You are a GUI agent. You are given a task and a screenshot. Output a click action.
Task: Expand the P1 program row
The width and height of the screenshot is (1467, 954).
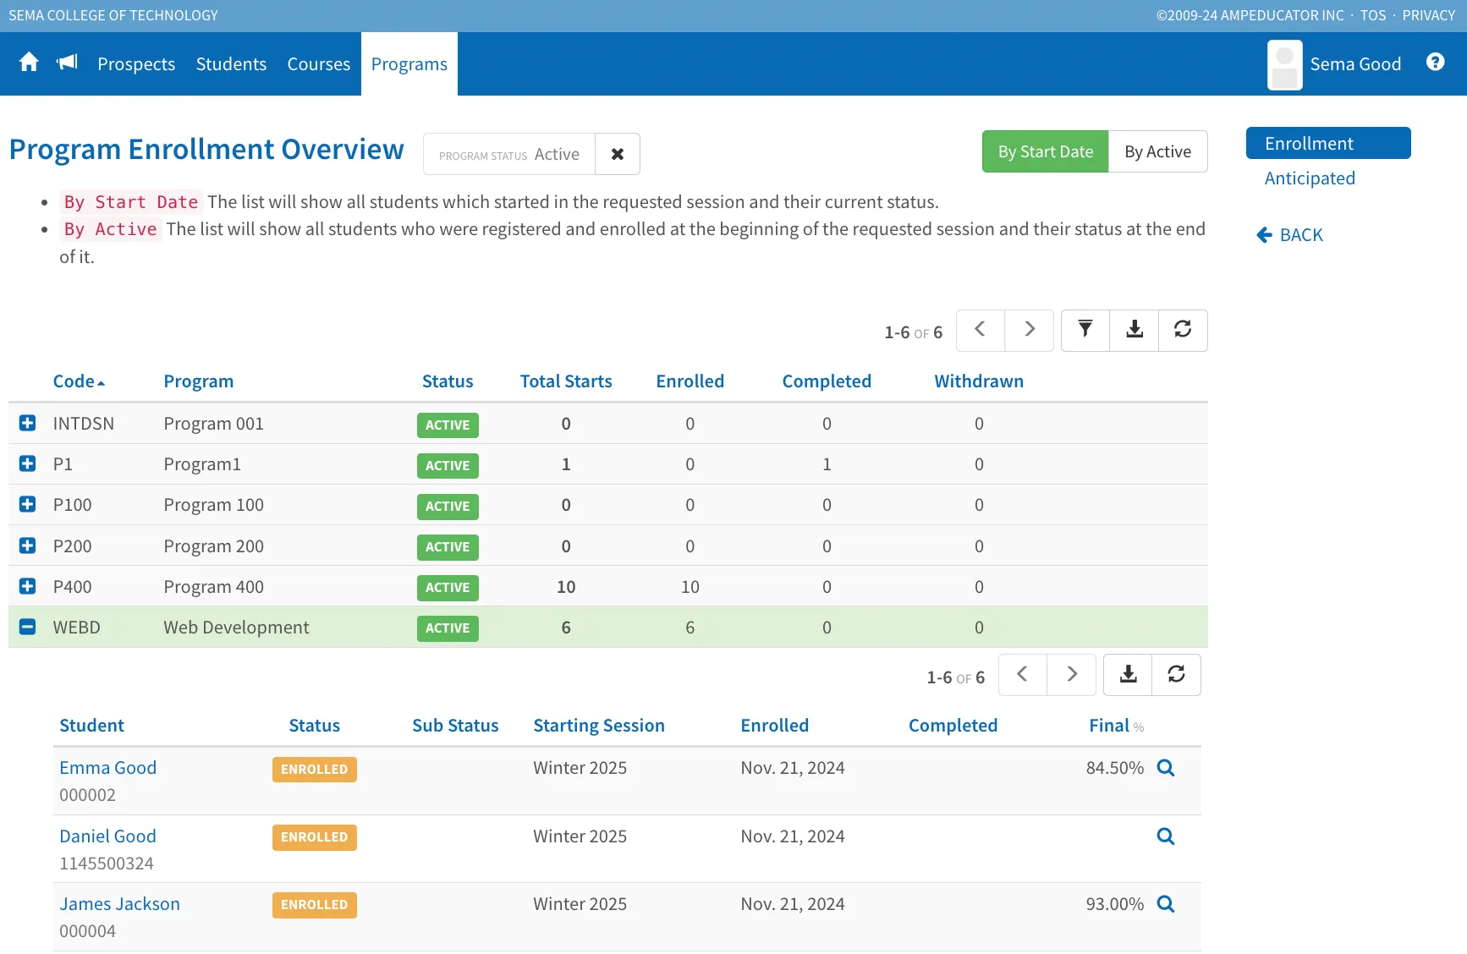coord(27,463)
